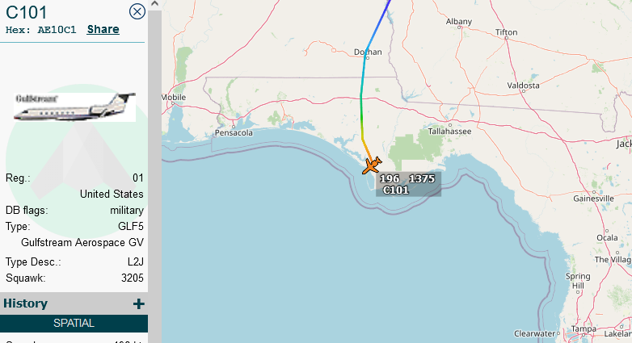Viewport: 632px width, 343px height.
Task: Click the Tallahassee city marker on map
Action: click(450, 125)
